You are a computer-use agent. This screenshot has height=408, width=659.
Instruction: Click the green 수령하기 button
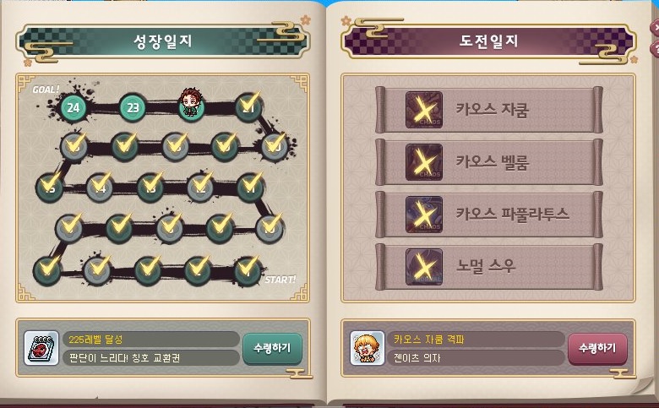tap(272, 348)
